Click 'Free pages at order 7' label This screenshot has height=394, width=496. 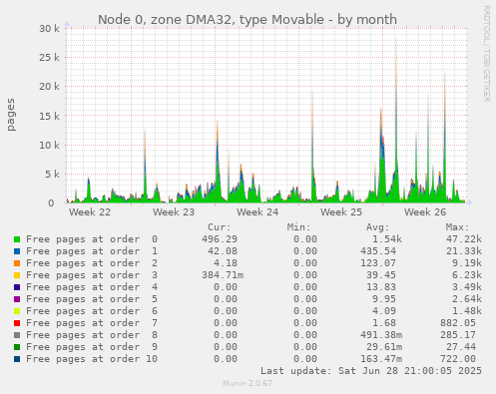(92, 323)
